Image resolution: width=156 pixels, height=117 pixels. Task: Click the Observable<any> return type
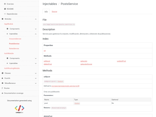(x=59, y=108)
